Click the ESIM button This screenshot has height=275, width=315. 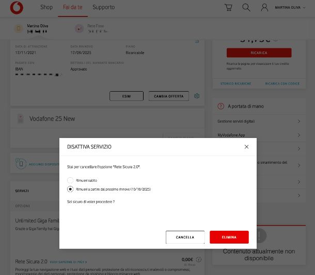[127, 96]
